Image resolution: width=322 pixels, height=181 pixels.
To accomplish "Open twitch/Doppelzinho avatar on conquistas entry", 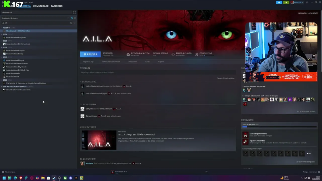I will tap(82, 86).
